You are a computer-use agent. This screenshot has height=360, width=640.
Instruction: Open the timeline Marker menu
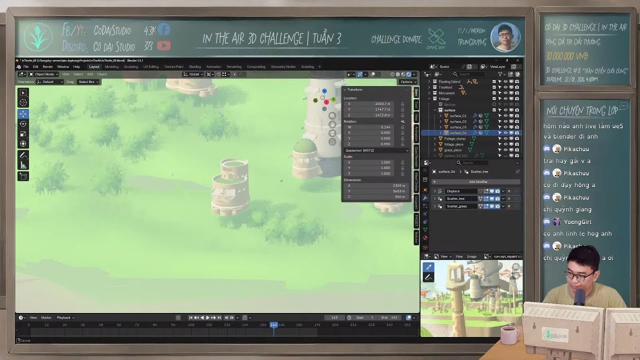pyautogui.click(x=46, y=317)
